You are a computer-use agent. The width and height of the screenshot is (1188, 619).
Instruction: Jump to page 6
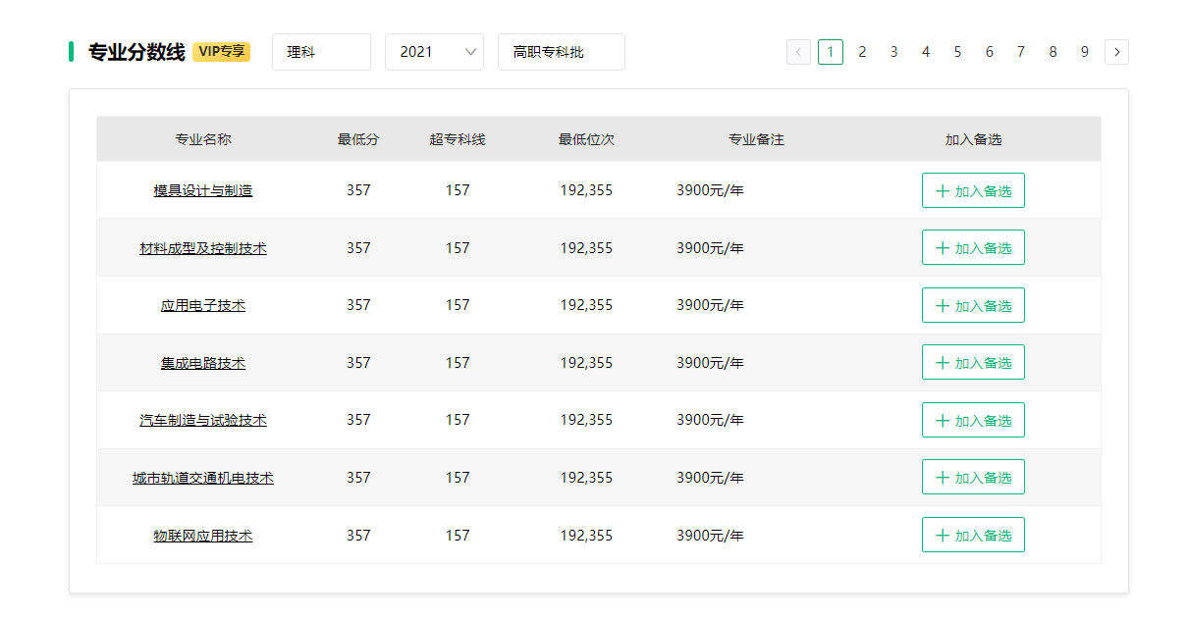(x=989, y=52)
